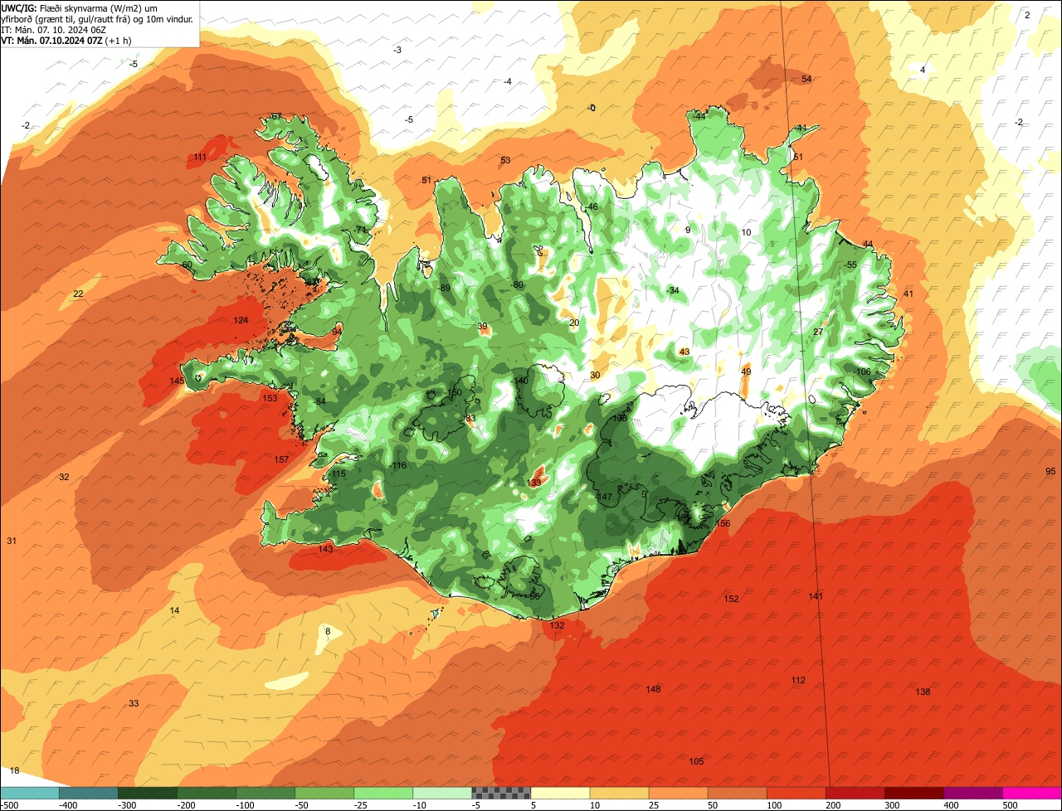Click the value 141 on the map
This screenshot has height=811, width=1062.
[x=816, y=596]
